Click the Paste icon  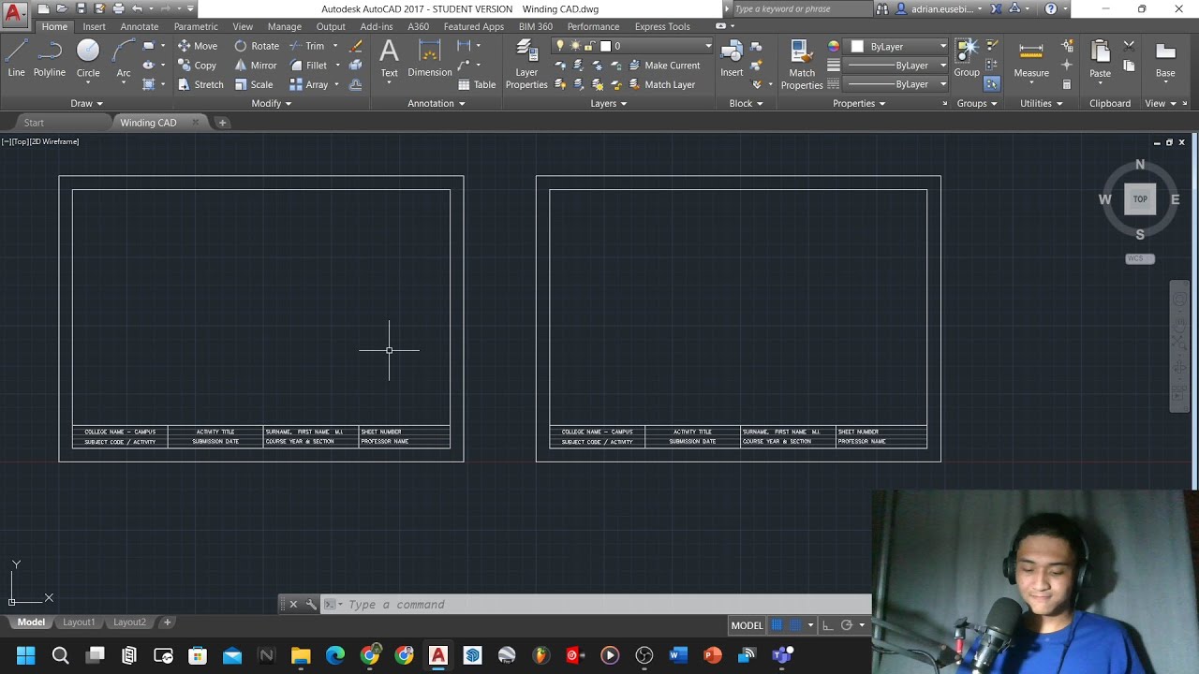(x=1100, y=58)
